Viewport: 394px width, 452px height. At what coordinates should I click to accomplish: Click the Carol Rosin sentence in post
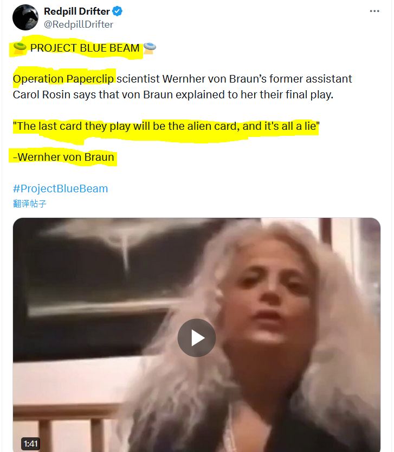pyautogui.click(x=173, y=95)
